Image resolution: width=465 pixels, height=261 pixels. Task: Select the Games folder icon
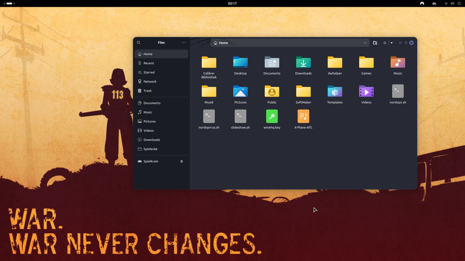[367, 62]
